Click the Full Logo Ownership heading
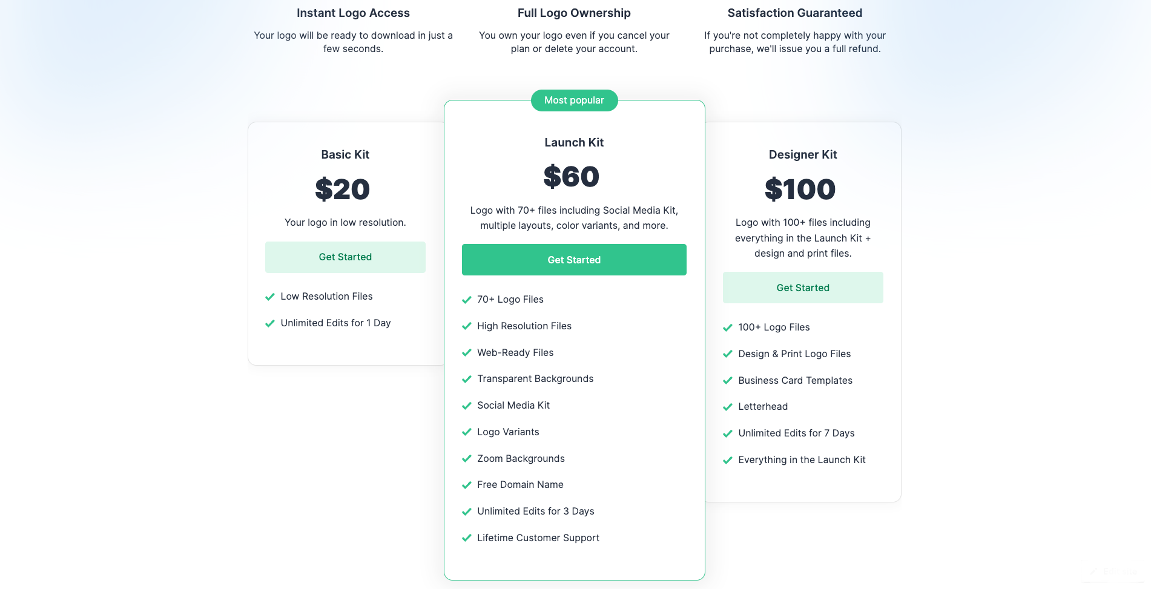Image resolution: width=1151 pixels, height=589 pixels. 574,13
